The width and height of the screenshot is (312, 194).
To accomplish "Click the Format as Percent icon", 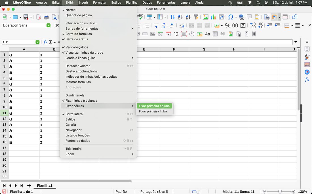I will [x=228, y=25].
